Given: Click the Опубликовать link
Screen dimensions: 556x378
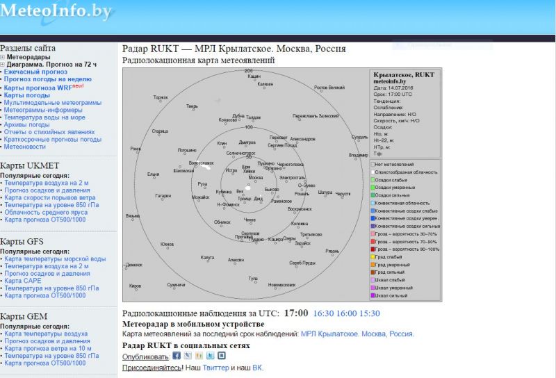Looking at the screenshot, I should tap(145, 356).
